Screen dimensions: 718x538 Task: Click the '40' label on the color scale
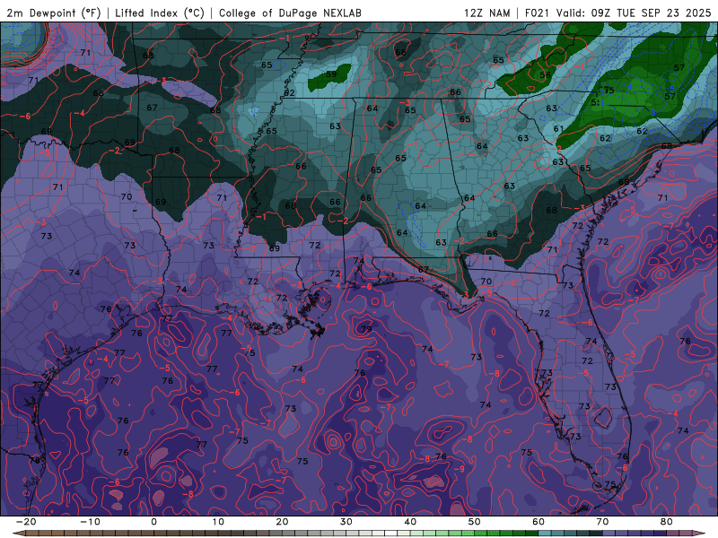[x=410, y=522]
